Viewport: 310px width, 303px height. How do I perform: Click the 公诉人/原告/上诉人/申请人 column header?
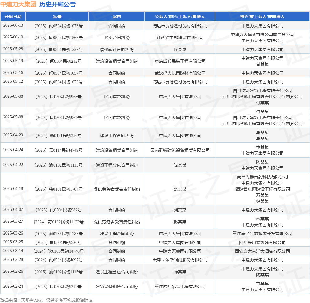coord(180,17)
